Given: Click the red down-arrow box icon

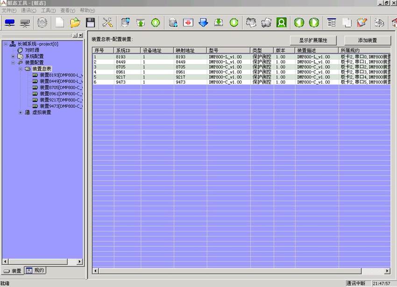Looking at the screenshot, I should (x=188, y=23).
